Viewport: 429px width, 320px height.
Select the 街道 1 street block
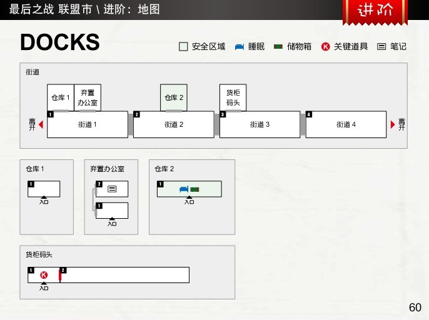pos(87,124)
